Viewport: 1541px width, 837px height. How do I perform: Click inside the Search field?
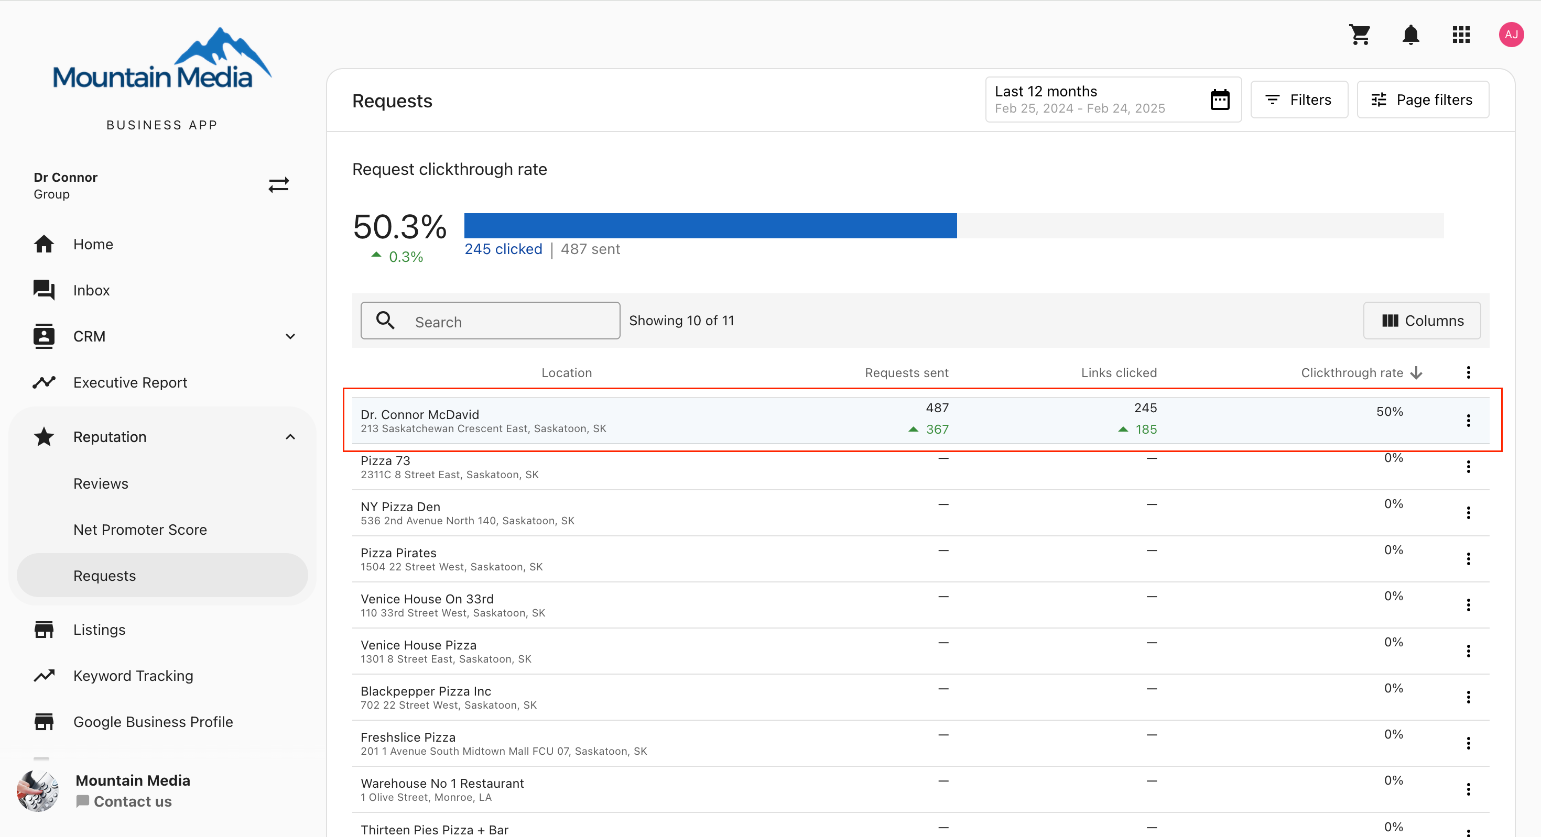click(x=491, y=321)
